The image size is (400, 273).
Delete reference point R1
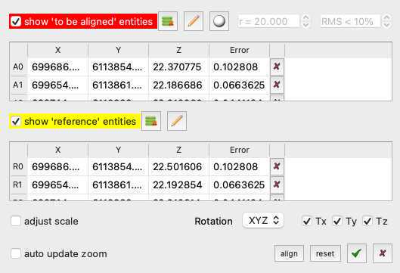point(277,185)
